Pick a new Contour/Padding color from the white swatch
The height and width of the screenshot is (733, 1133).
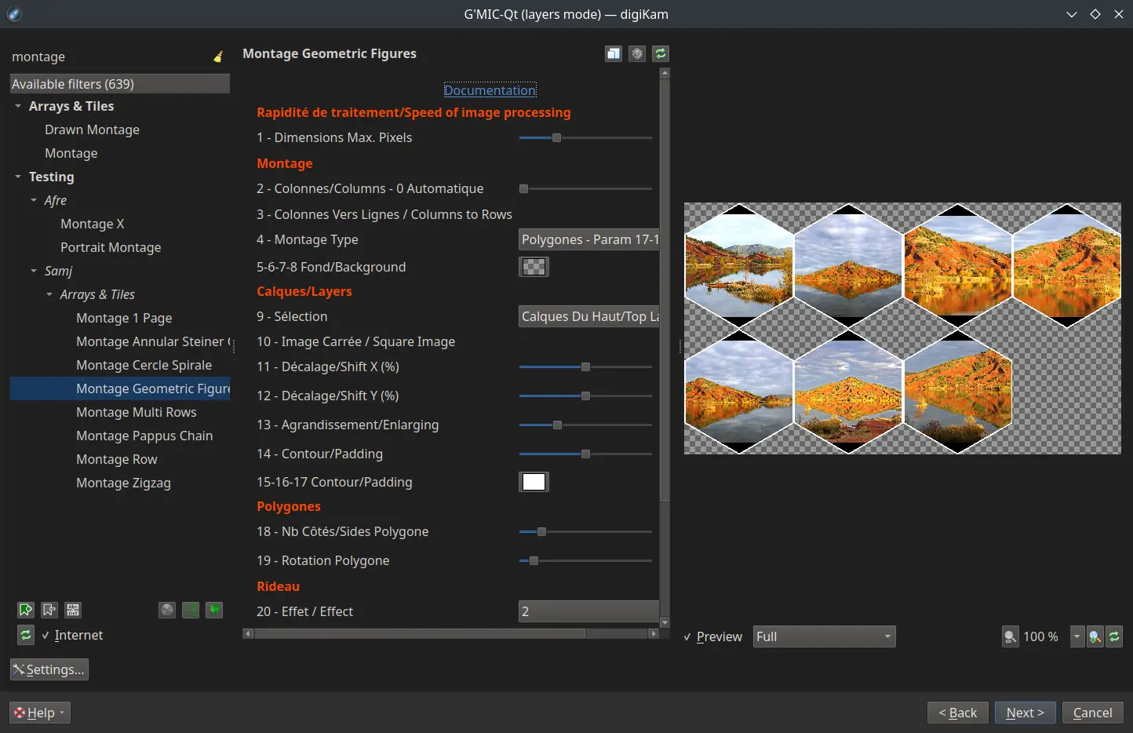[534, 482]
